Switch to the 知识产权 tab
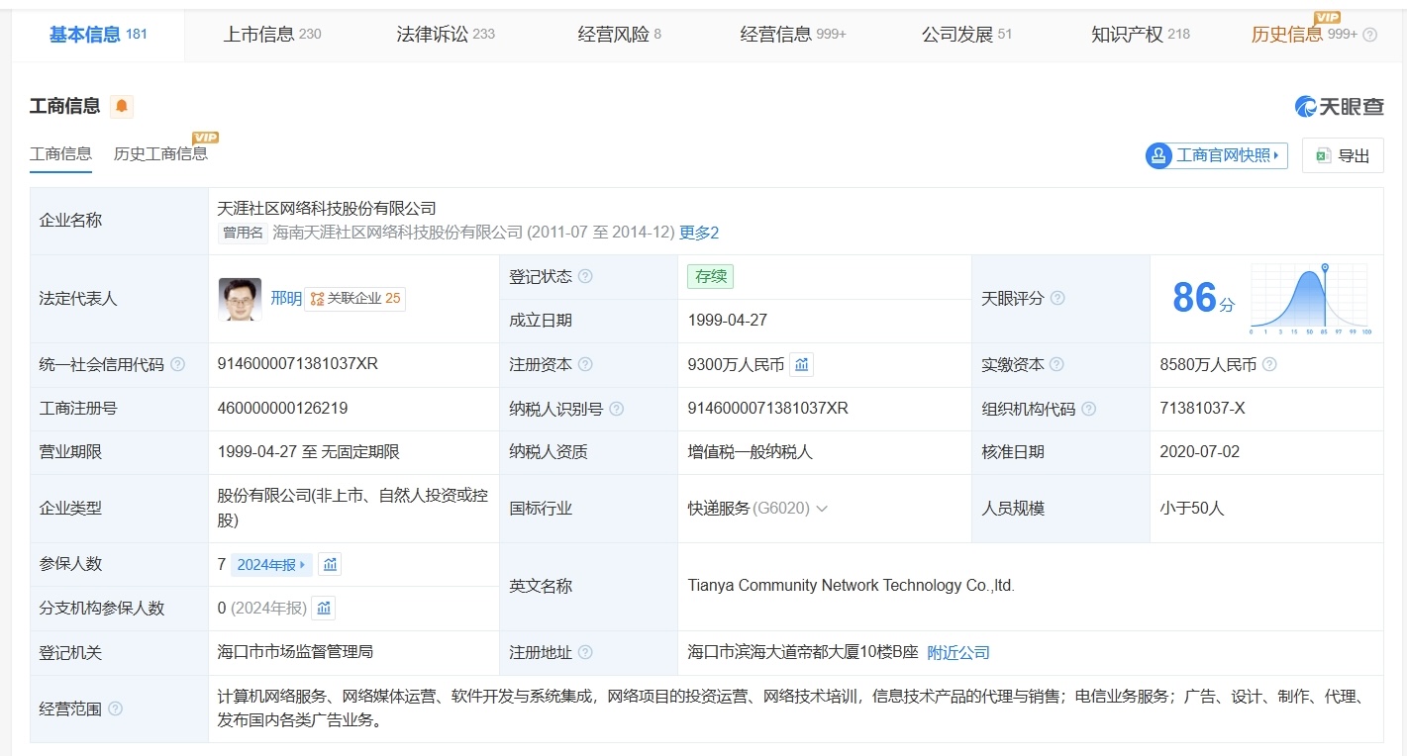This screenshot has width=1407, height=756. (x=1141, y=35)
